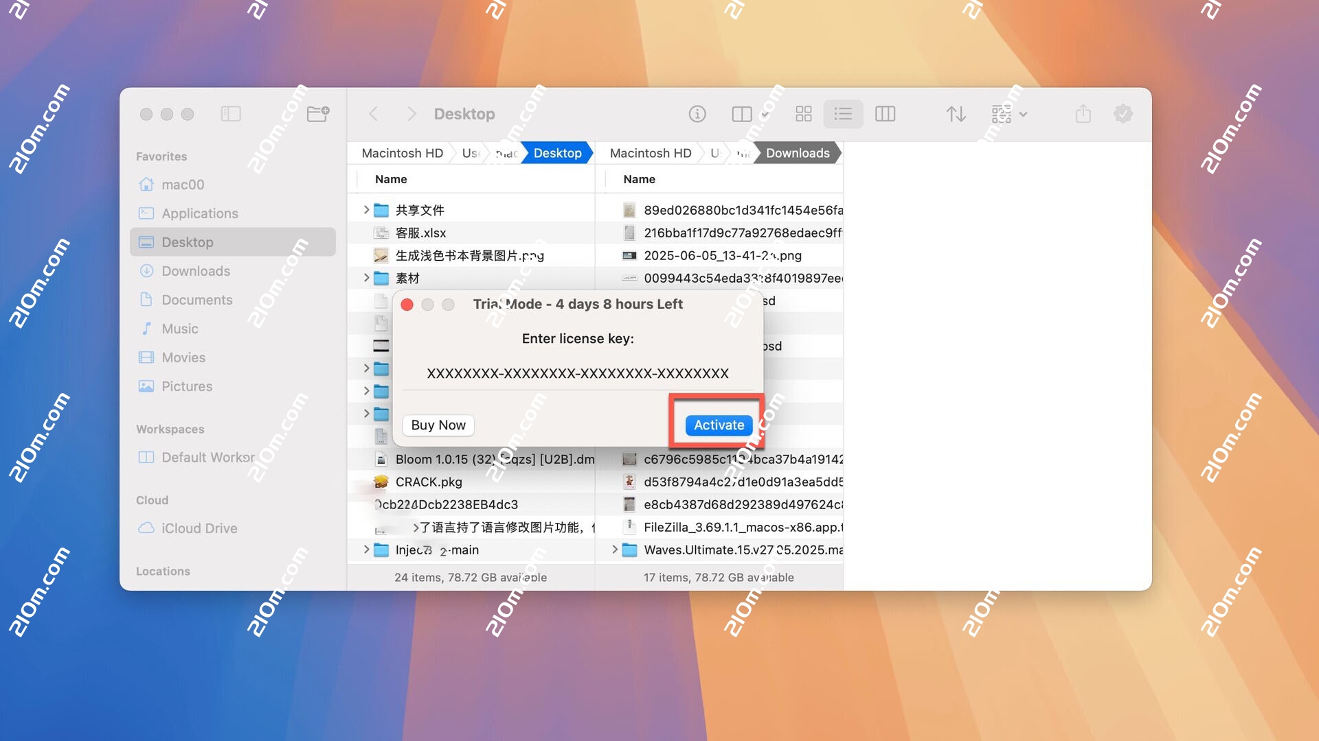
Task: Click the Buy Now button
Action: [438, 425]
